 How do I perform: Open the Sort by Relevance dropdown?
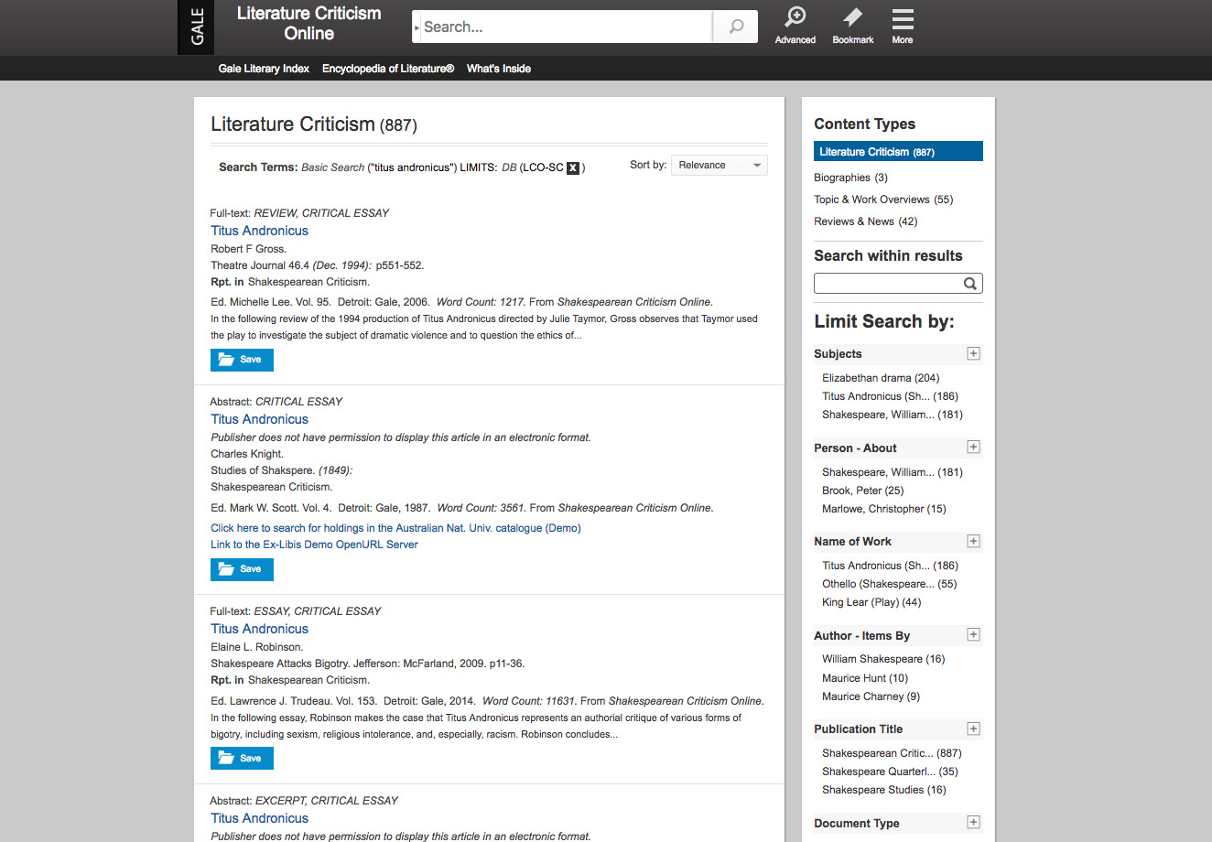(720, 165)
